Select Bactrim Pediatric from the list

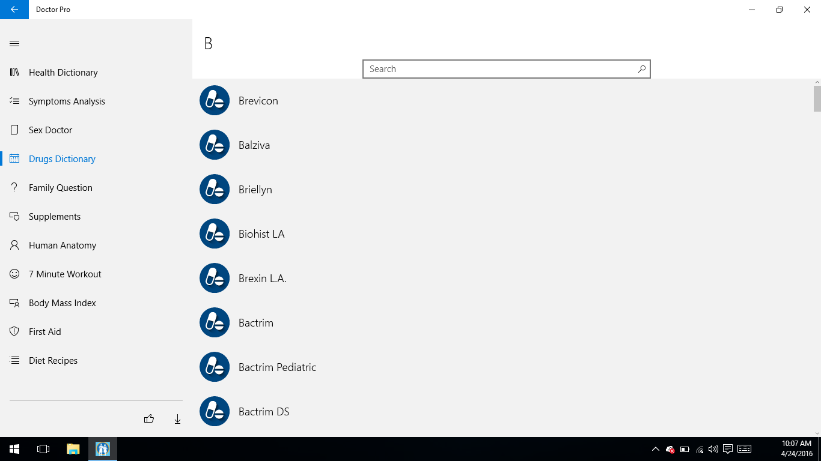pyautogui.click(x=277, y=367)
